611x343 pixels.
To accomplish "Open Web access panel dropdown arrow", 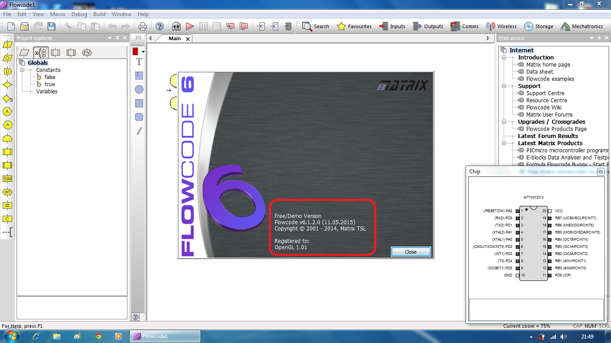I will click(x=592, y=38).
